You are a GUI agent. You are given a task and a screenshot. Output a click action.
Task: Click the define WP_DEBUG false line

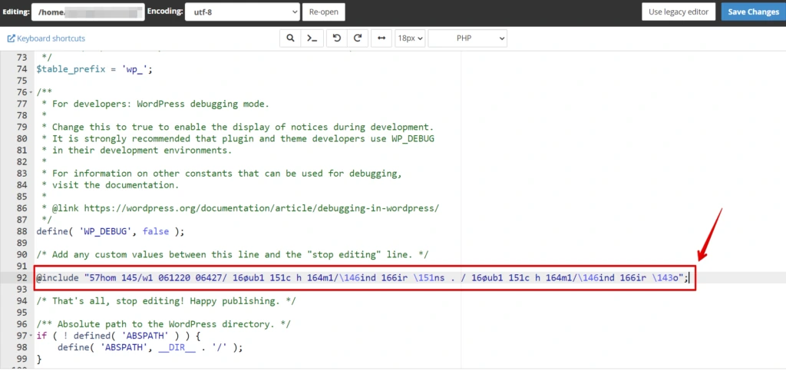pos(111,232)
